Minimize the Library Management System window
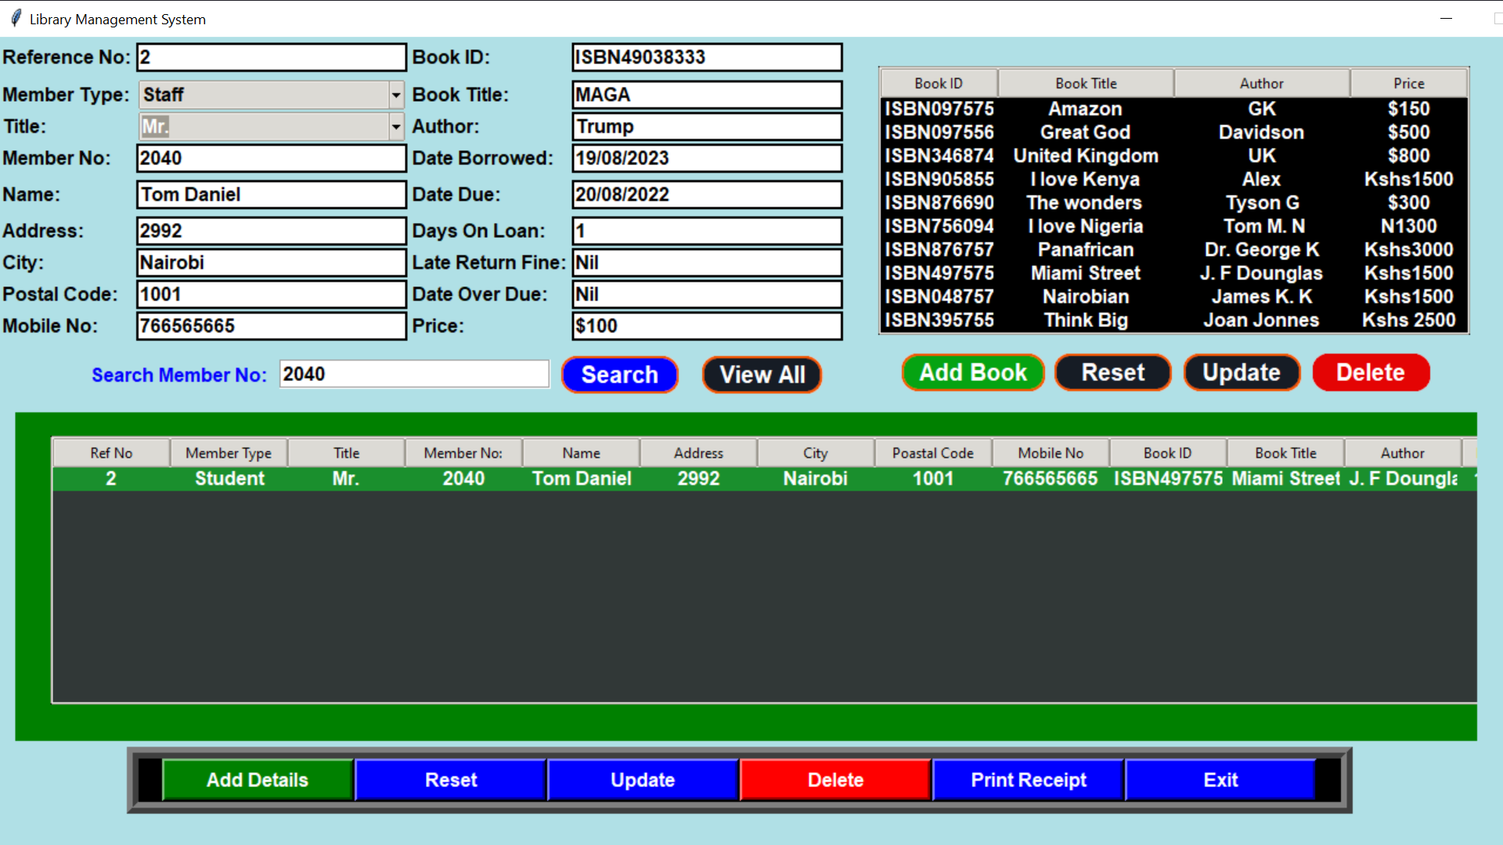 click(1446, 19)
